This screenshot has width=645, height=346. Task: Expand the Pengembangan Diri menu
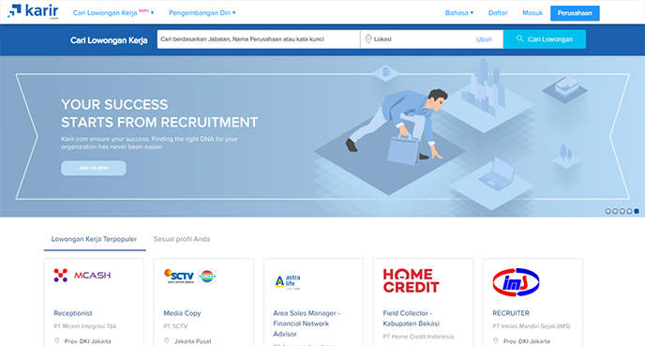(x=202, y=13)
